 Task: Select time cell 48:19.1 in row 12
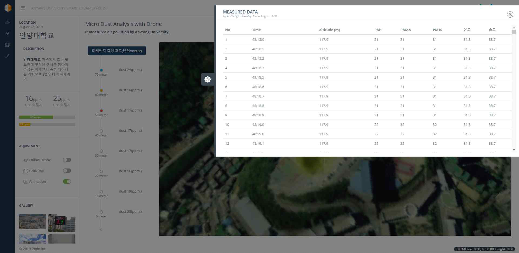[x=258, y=143]
